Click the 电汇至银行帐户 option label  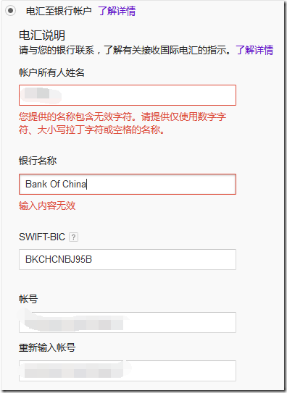tap(59, 11)
